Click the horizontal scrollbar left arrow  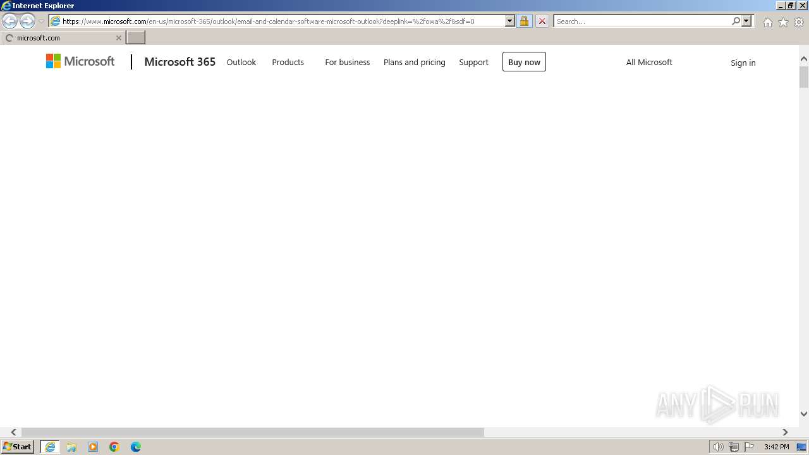[13, 432]
